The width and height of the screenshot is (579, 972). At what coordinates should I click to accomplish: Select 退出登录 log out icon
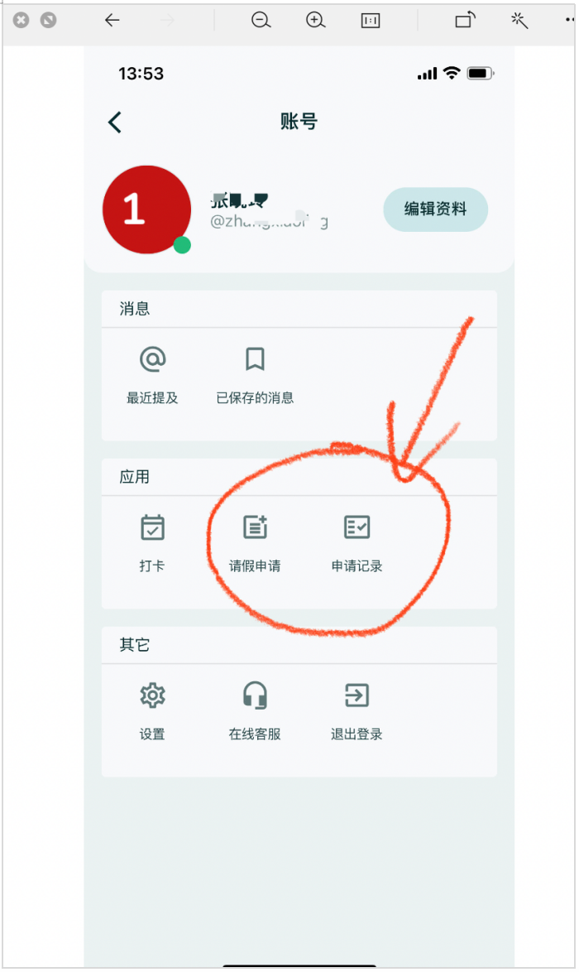pos(356,695)
